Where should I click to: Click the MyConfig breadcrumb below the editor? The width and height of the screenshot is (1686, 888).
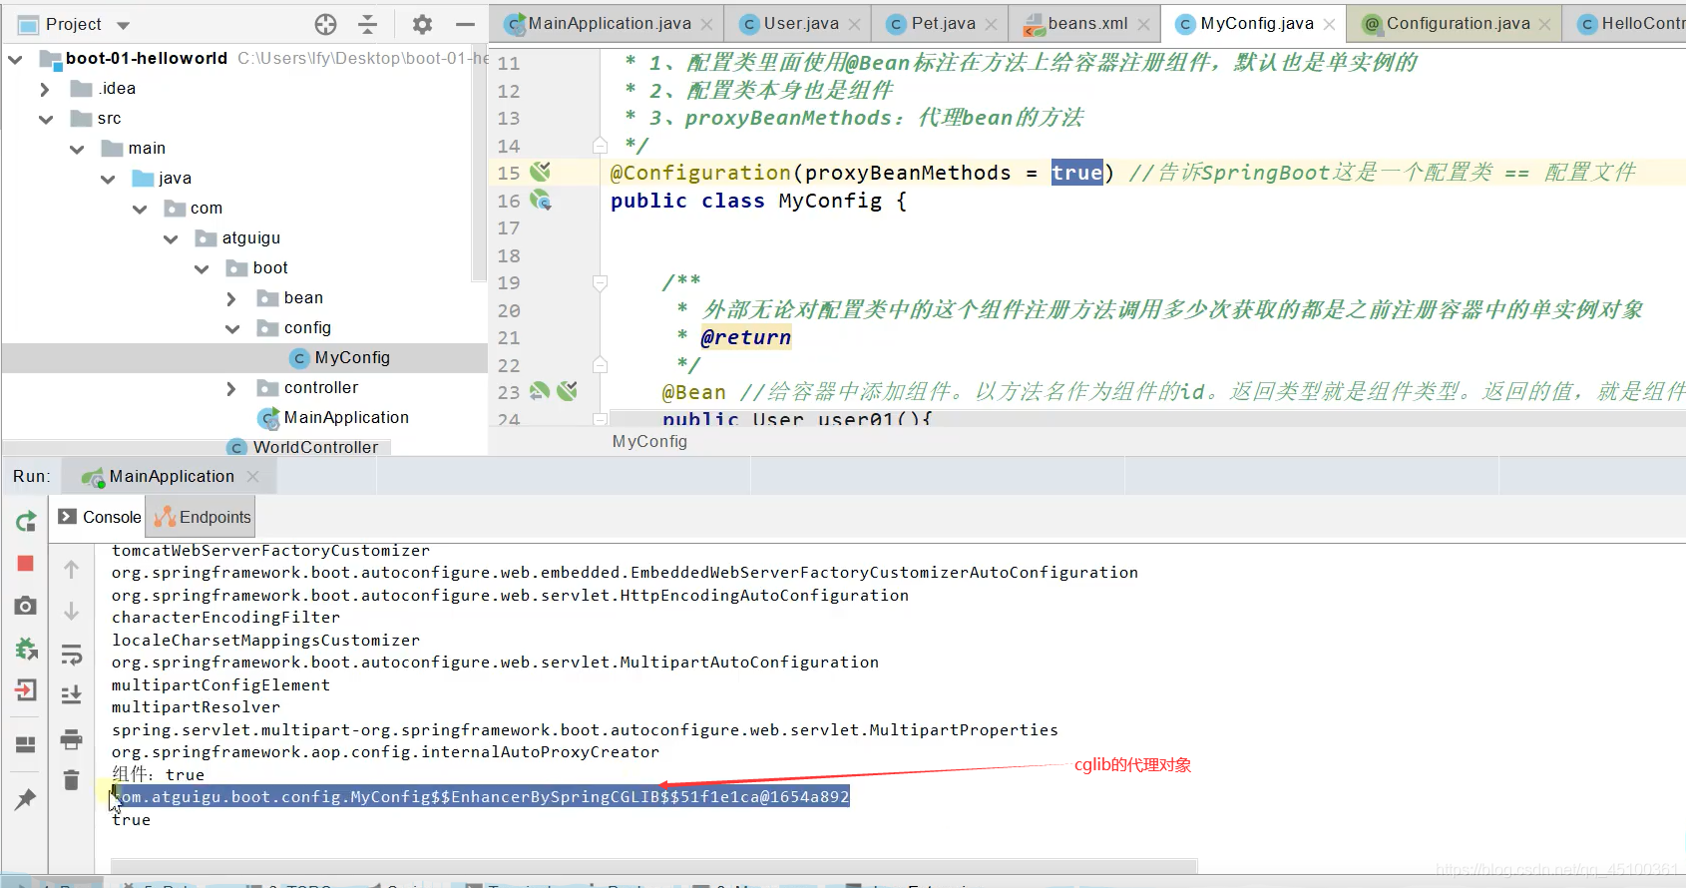[649, 441]
